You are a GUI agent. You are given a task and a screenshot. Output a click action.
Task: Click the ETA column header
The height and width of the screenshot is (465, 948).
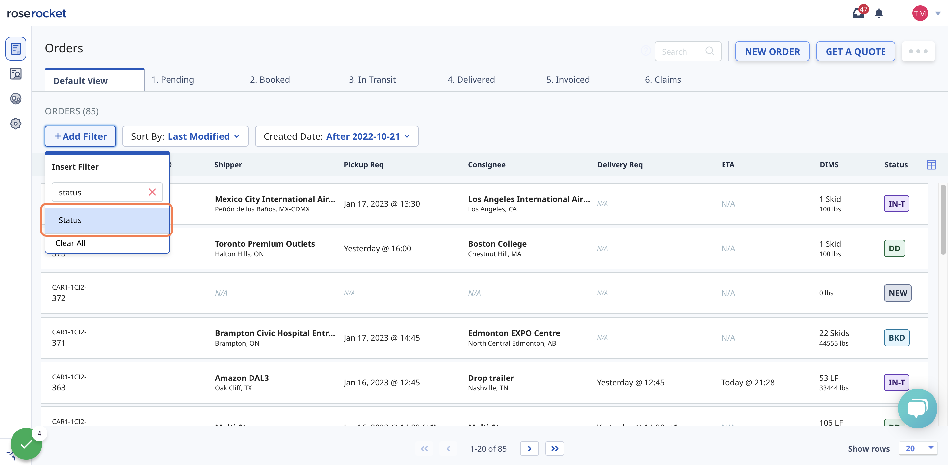coord(727,165)
